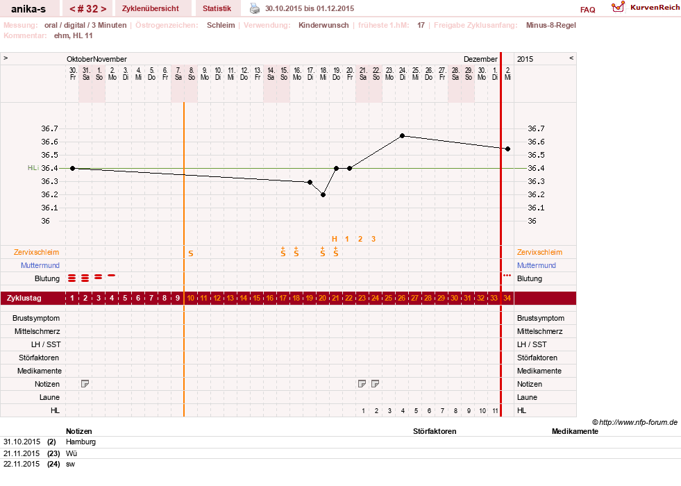Click the HL value 11 in HL row
Screen dimensions: 681x486
(495, 411)
